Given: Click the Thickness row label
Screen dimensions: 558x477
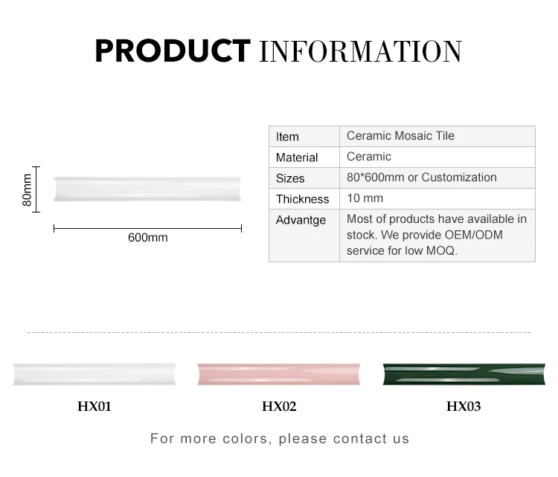Looking at the screenshot, I should coord(302,199).
